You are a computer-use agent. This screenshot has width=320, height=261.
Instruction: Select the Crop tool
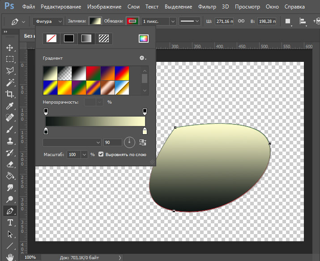9,94
